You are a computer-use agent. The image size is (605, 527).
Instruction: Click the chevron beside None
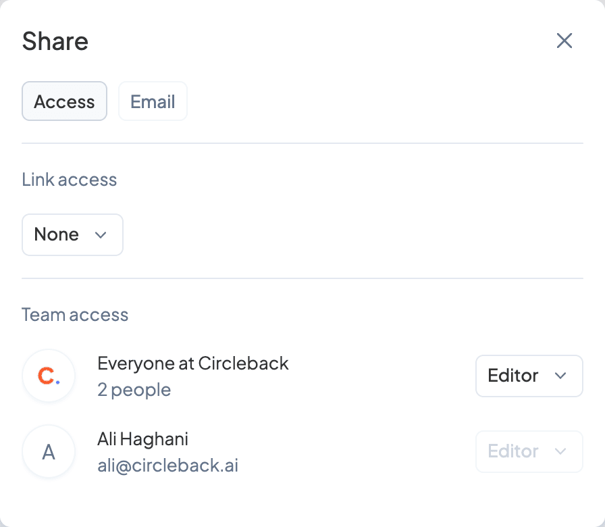point(101,234)
